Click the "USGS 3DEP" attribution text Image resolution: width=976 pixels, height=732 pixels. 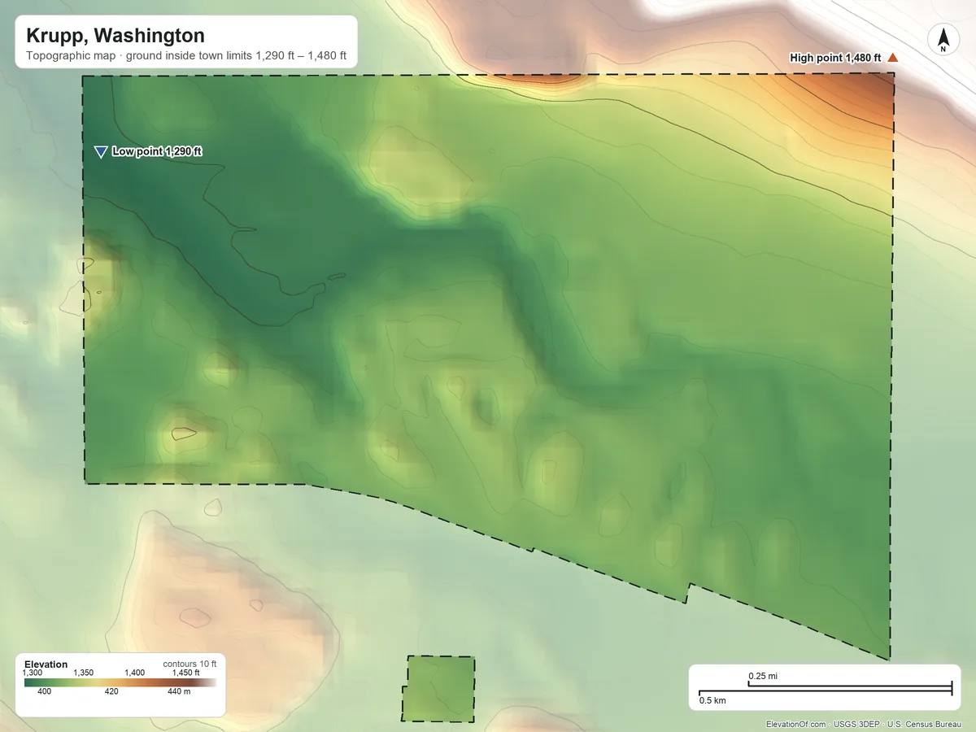(856, 725)
